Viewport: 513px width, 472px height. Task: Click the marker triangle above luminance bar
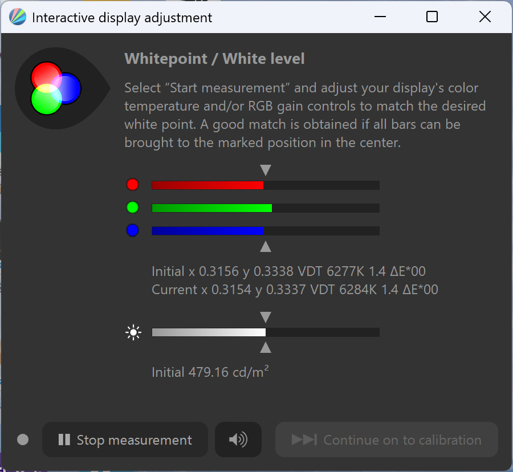coord(266,318)
